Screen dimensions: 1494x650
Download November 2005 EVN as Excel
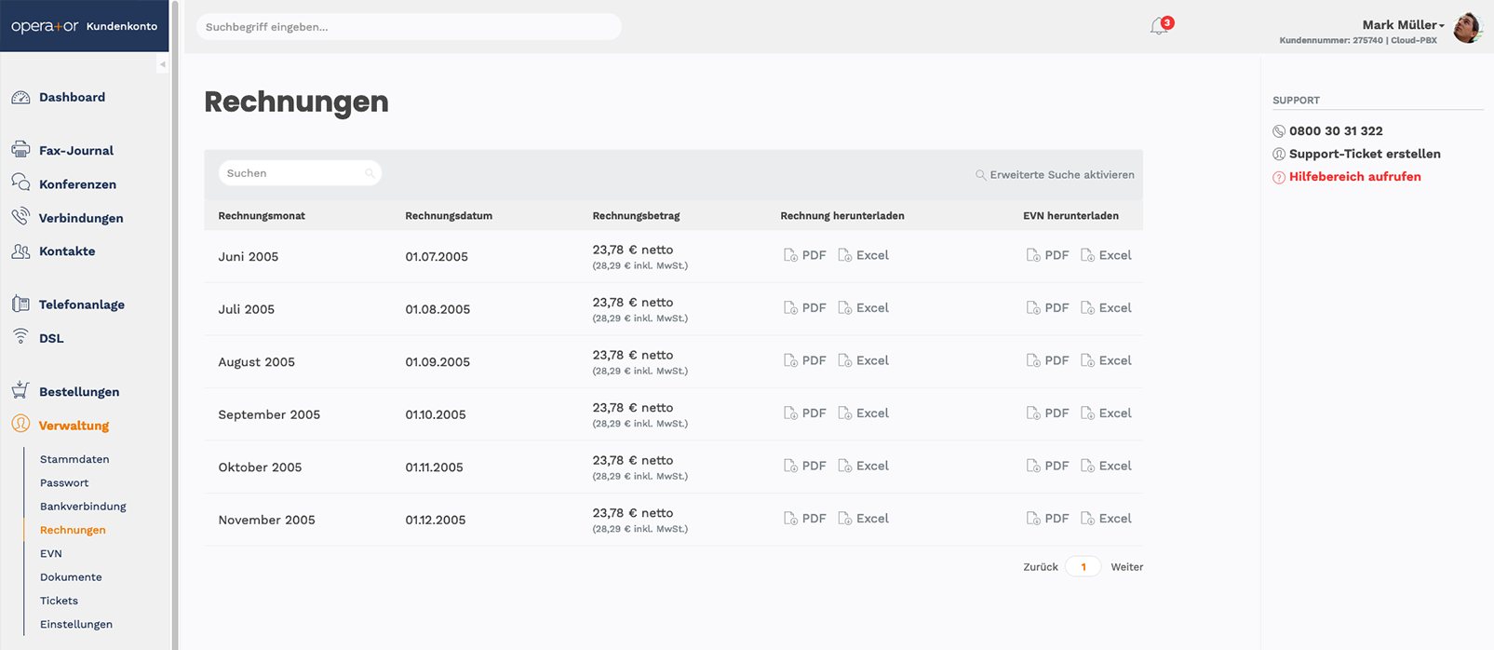[x=1106, y=519]
